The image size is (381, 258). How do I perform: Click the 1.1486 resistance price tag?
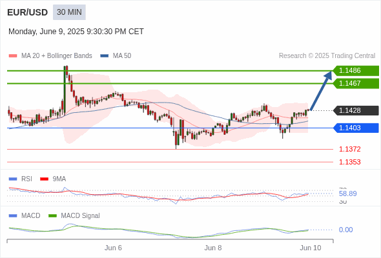click(356, 71)
